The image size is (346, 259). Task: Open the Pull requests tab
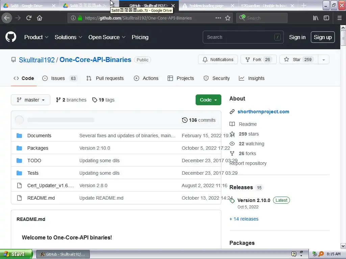(105, 78)
